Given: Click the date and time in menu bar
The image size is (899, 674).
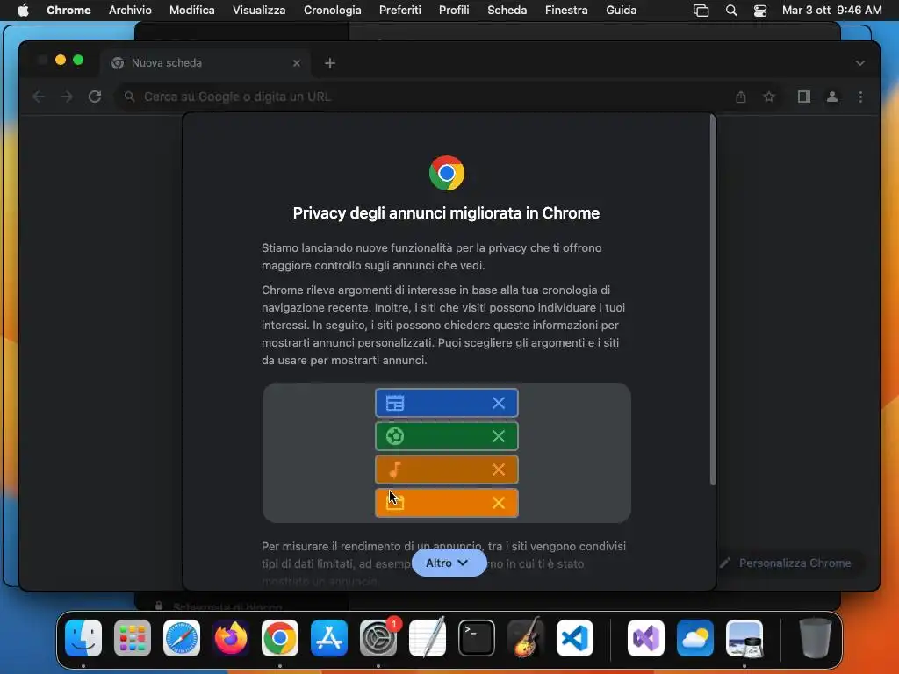Looking at the screenshot, I should [x=832, y=10].
